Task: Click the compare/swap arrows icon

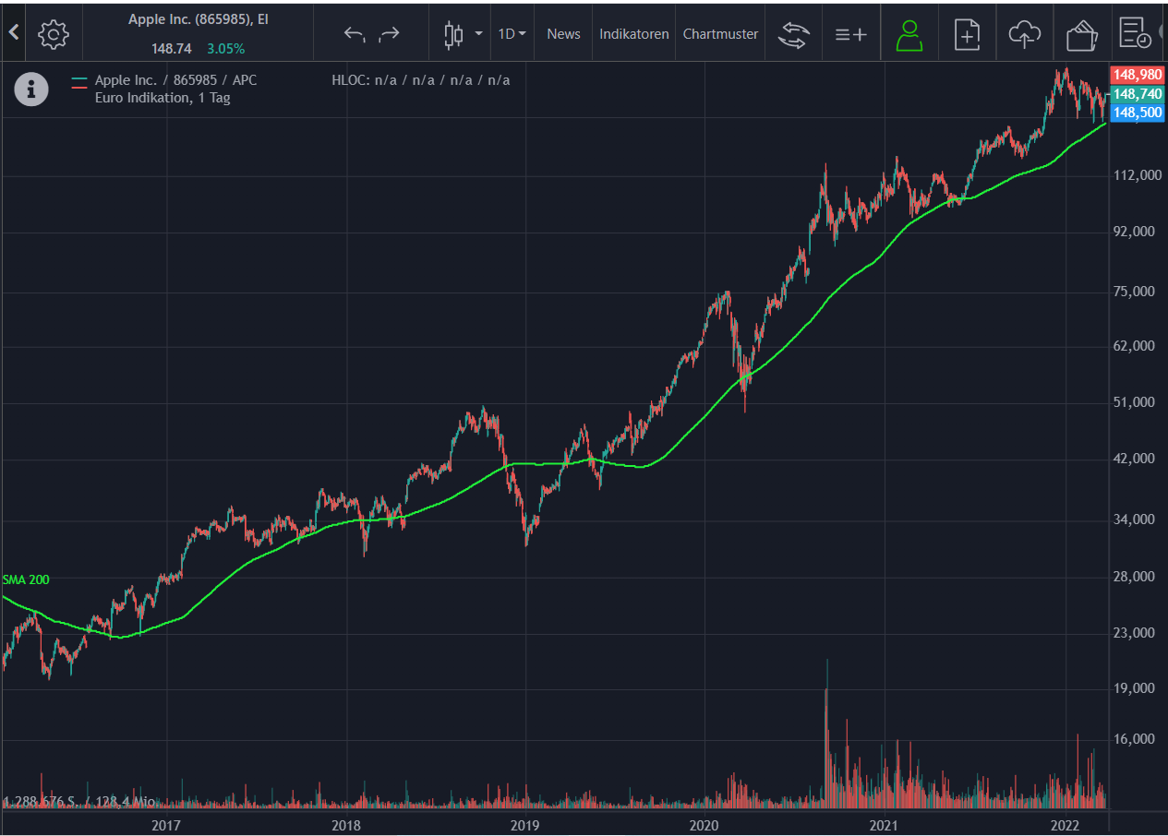Action: pyautogui.click(x=793, y=34)
